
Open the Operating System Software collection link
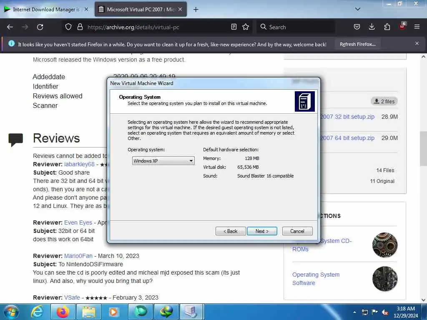[316, 279]
